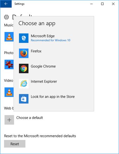Choose the "Firefox" label

pyautogui.click(x=36, y=51)
